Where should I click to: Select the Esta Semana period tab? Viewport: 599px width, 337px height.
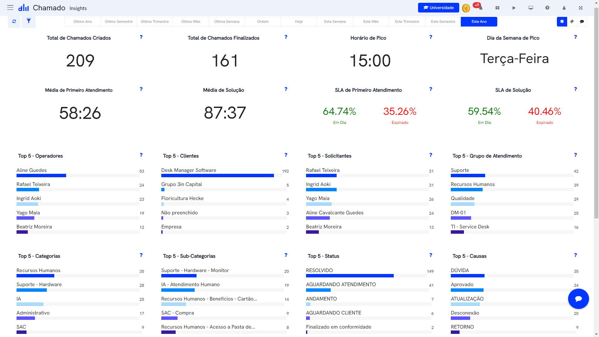pos(335,22)
